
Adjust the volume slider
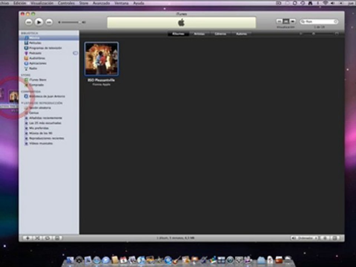[72, 22]
